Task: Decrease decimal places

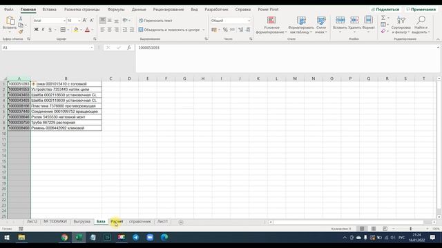Action: [248, 30]
